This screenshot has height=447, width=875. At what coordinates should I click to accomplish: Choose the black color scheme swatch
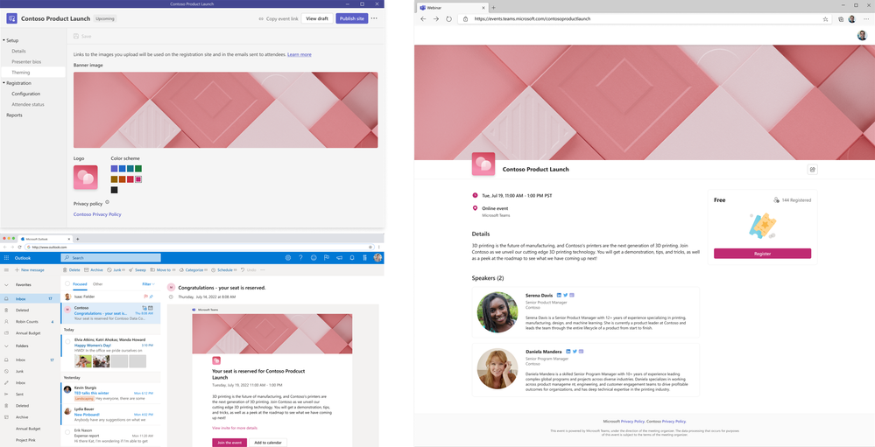coord(115,190)
